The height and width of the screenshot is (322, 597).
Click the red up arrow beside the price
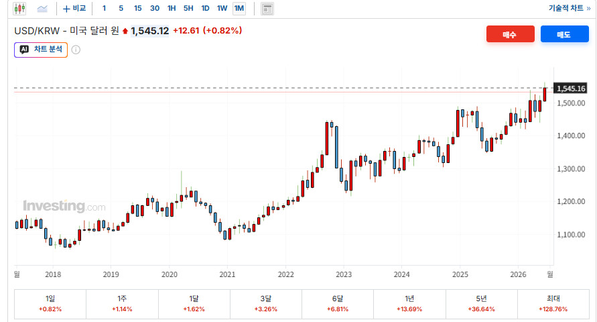125,32
